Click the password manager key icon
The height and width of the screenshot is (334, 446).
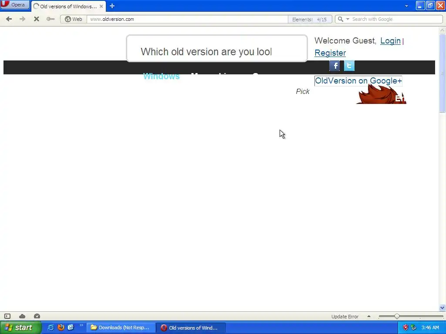(x=51, y=19)
